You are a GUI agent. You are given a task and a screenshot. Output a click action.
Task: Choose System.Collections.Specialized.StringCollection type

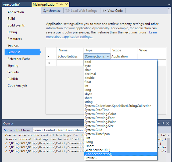coord(121,106)
